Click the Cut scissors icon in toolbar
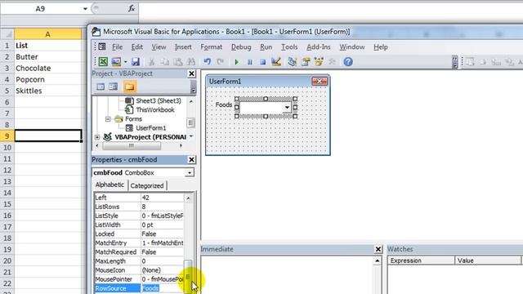 (151, 62)
